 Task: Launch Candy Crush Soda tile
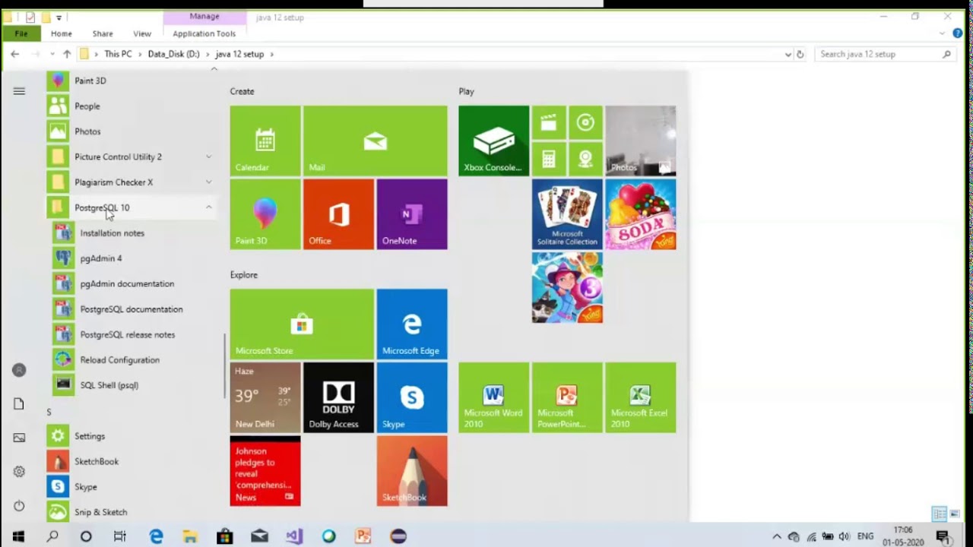640,214
